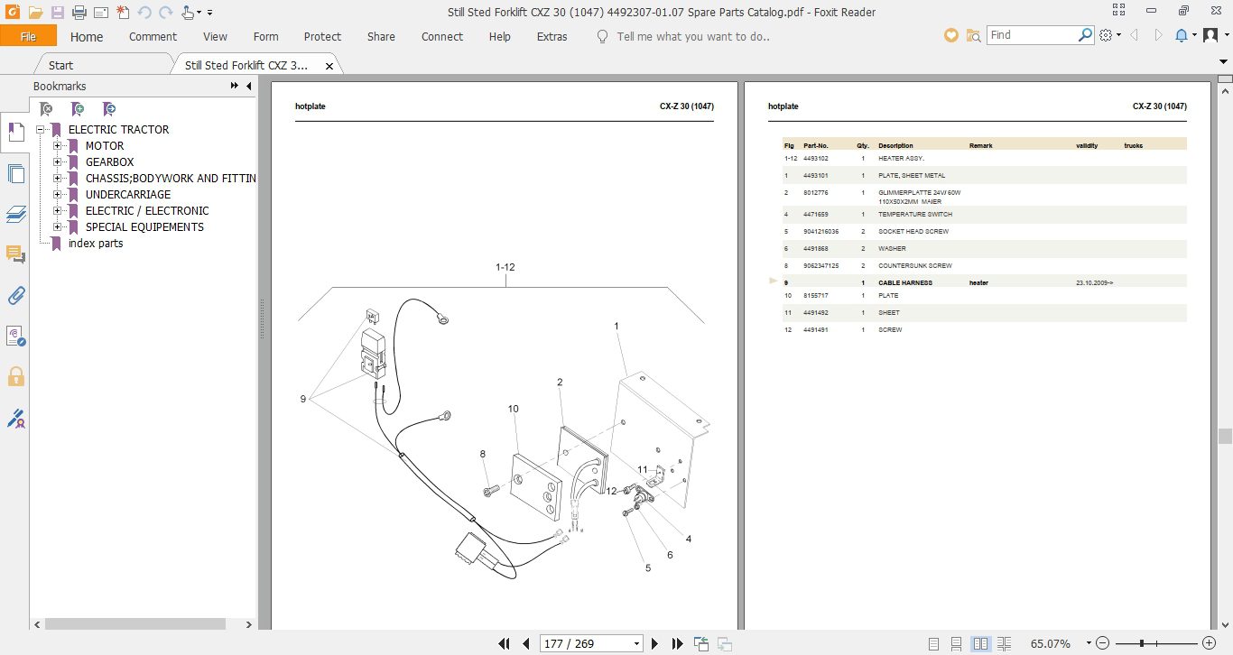Image resolution: width=1233 pixels, height=655 pixels.
Task: Go to the previous page
Action: (525, 643)
